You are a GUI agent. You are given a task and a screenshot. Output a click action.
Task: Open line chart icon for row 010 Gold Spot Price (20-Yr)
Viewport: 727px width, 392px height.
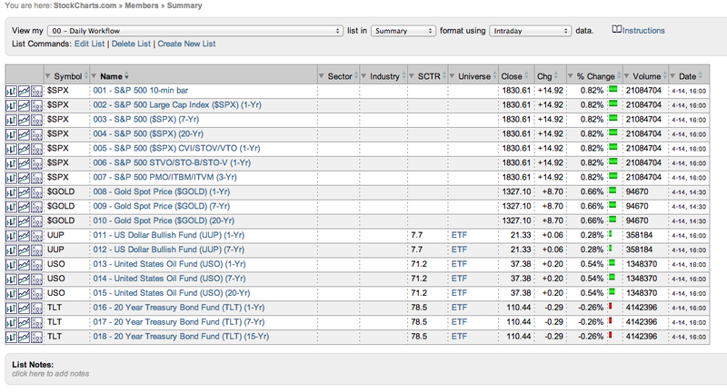pos(24,221)
